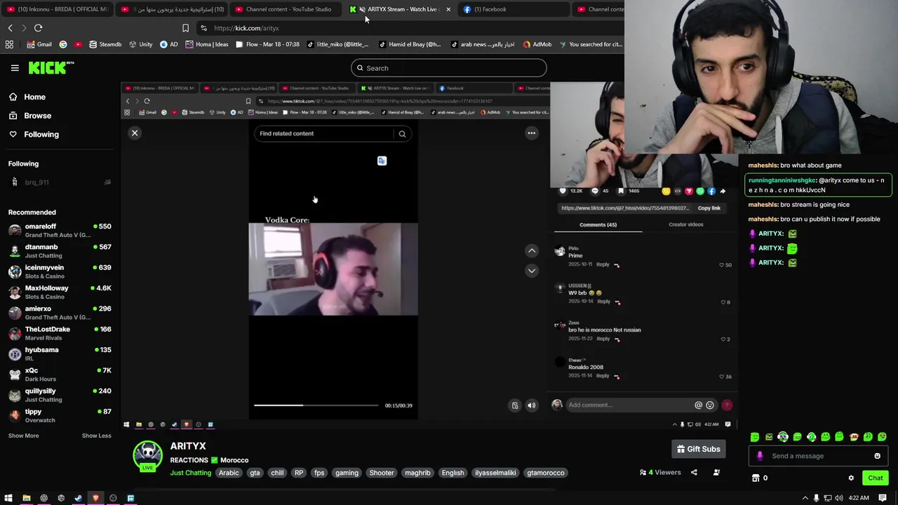This screenshot has width=898, height=505.
Task: Click the offline icon beside brq_911
Action: click(107, 182)
